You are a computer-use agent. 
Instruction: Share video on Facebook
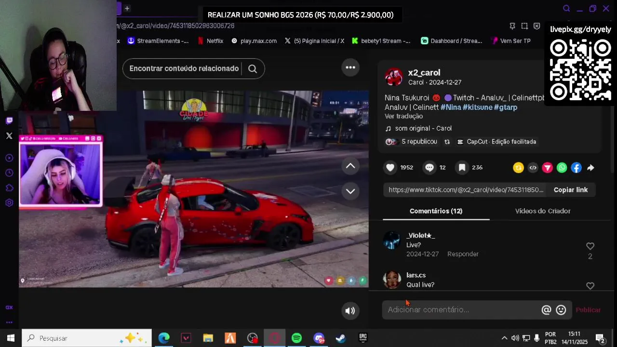coord(576,168)
